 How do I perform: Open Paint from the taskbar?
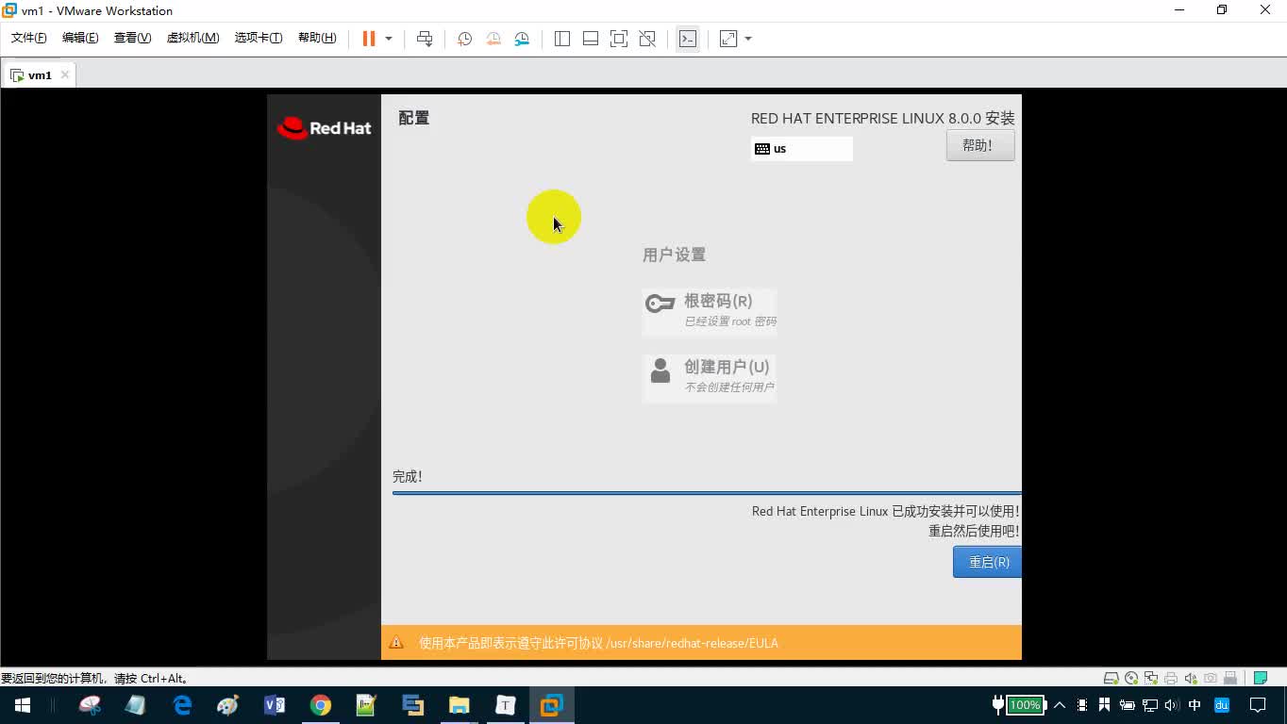pos(228,705)
